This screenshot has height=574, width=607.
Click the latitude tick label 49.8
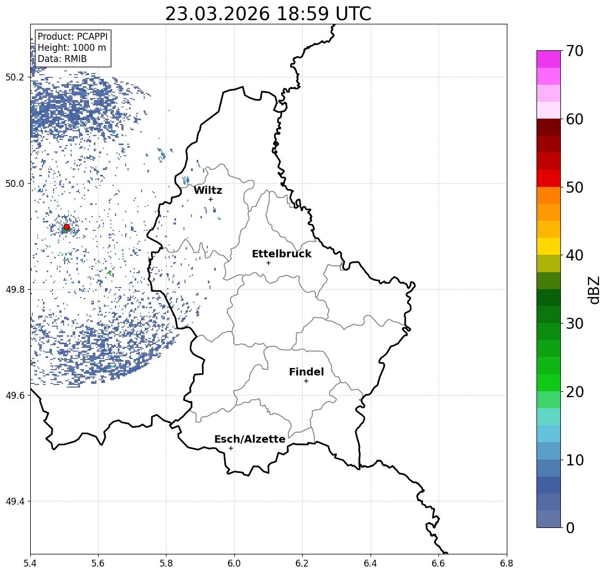pos(15,289)
